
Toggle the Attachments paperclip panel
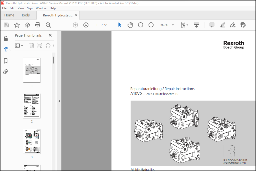click(6, 72)
